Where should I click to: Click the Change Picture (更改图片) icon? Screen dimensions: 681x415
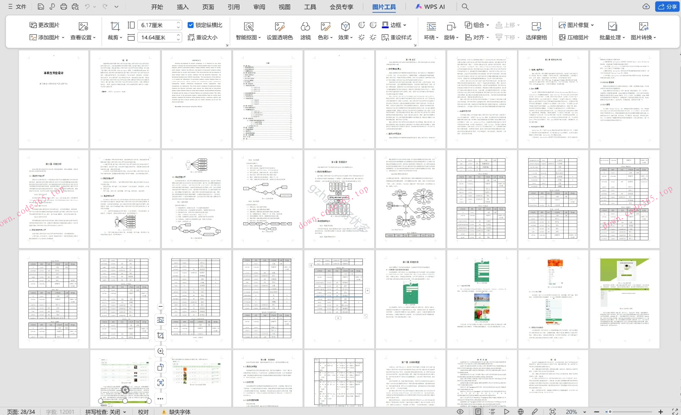(33, 25)
